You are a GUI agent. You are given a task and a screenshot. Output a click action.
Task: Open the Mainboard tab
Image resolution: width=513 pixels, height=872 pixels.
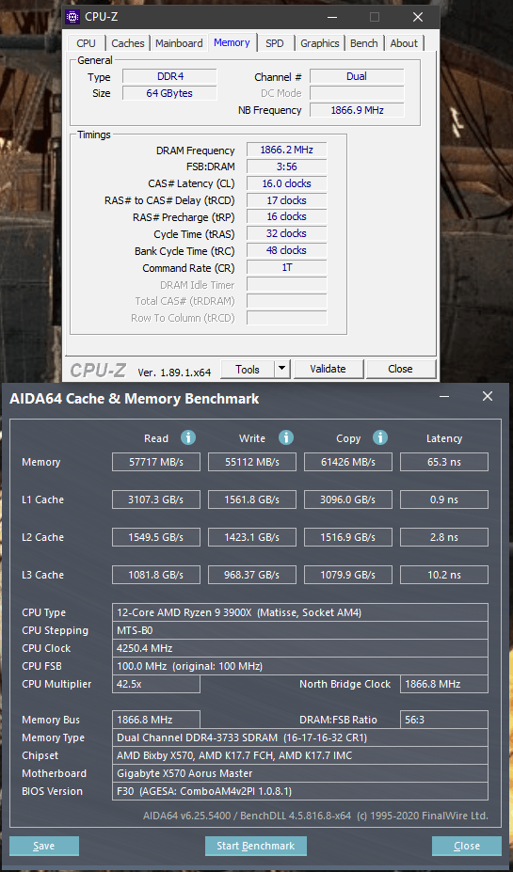coord(179,43)
